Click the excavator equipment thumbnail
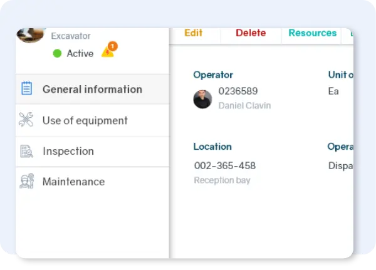 pos(30,35)
